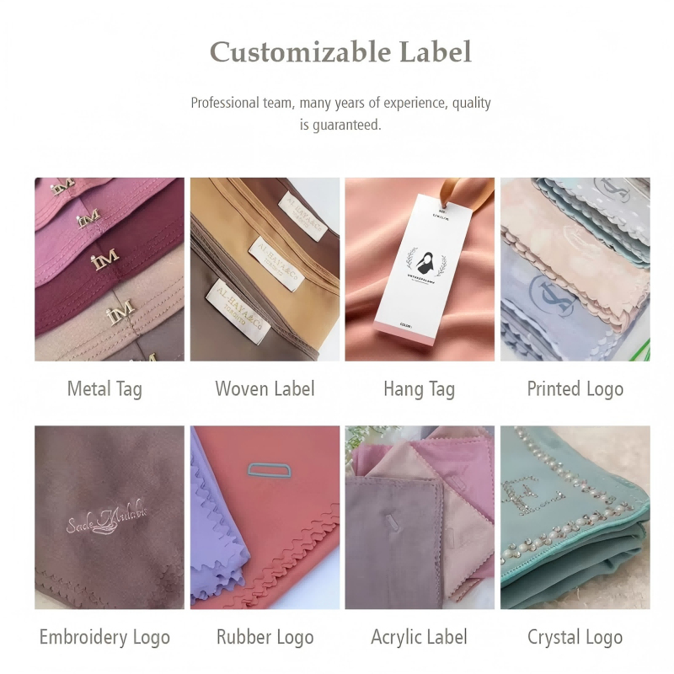Screen dimensions: 674x674
Task: Click the gold IM metal tag on maroon fabric
Action: 105,259
